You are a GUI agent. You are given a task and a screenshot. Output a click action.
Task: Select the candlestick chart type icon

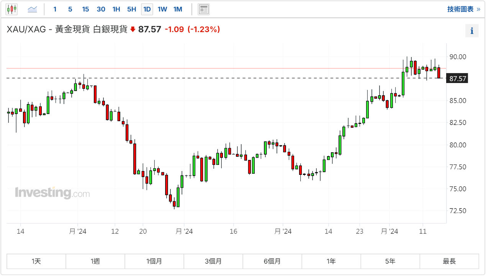point(11,9)
